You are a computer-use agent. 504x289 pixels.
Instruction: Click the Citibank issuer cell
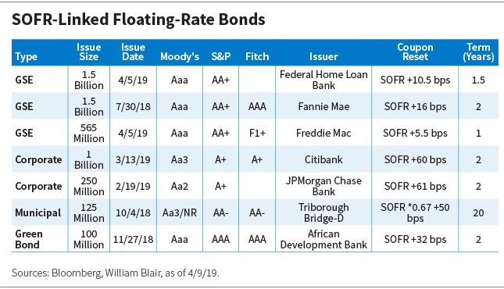(x=323, y=160)
